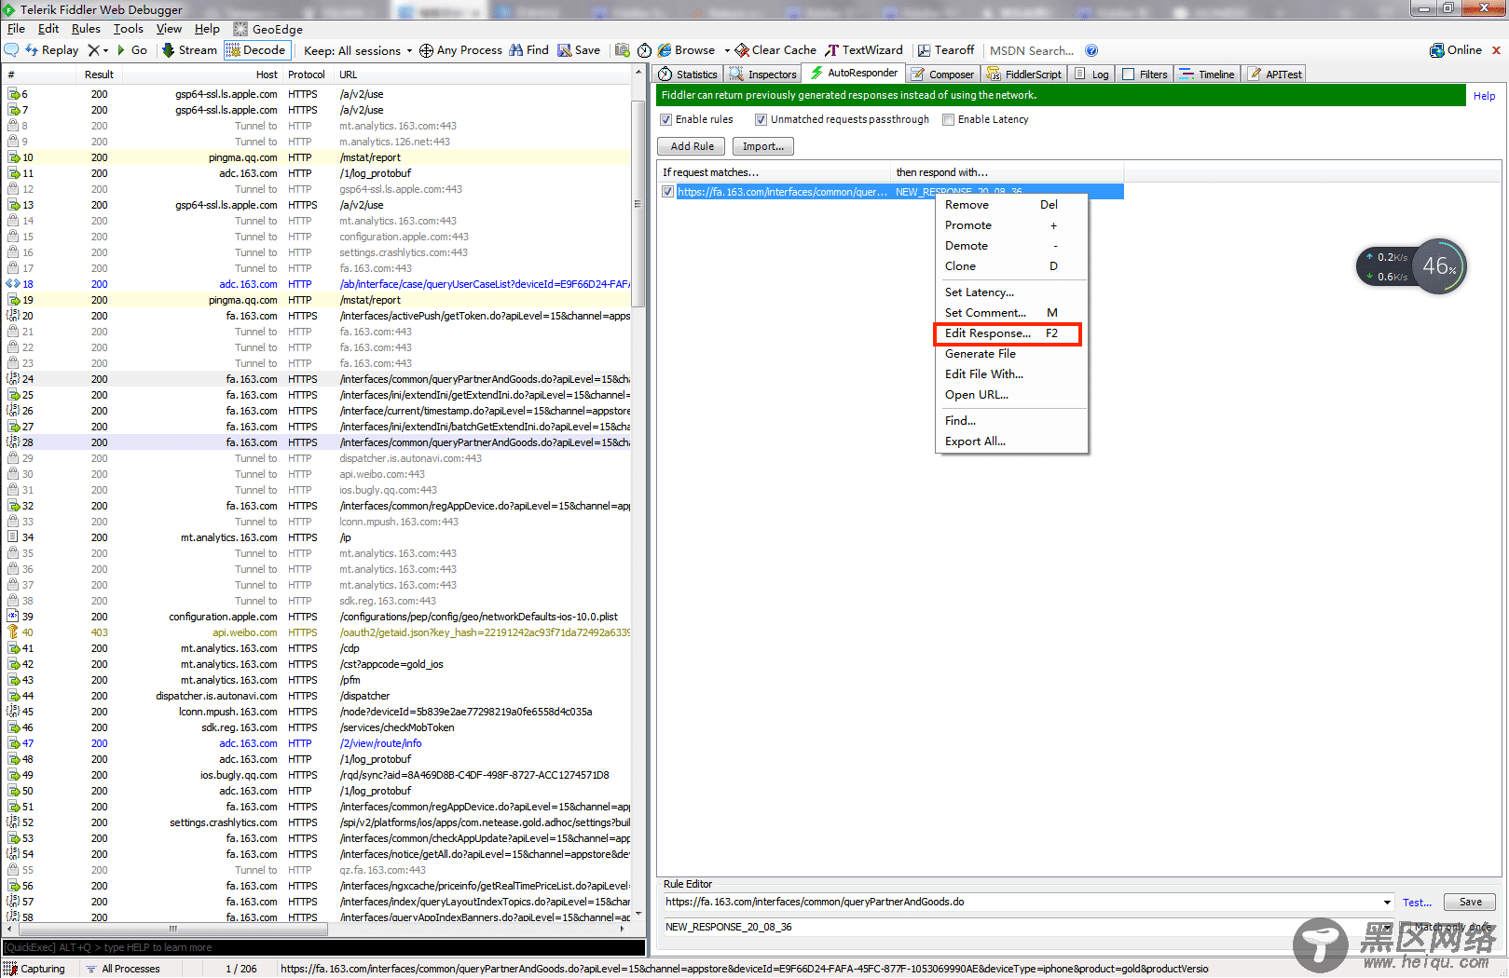Click the timer stopwatch toolbar icon
Viewport: 1509px width, 978px height.
click(x=644, y=50)
